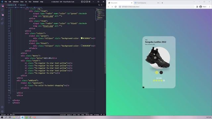Click CRLF end-of-line in status bar
The width and height of the screenshot is (212, 119).
click(x=79, y=115)
